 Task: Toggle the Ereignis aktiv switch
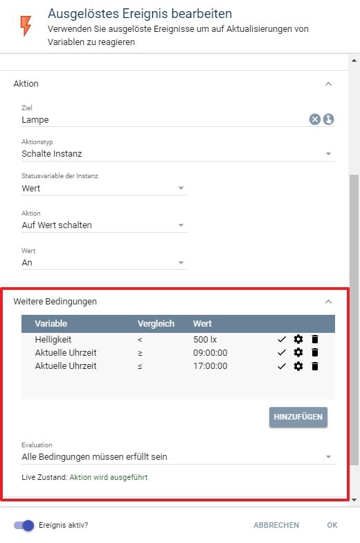click(x=24, y=526)
